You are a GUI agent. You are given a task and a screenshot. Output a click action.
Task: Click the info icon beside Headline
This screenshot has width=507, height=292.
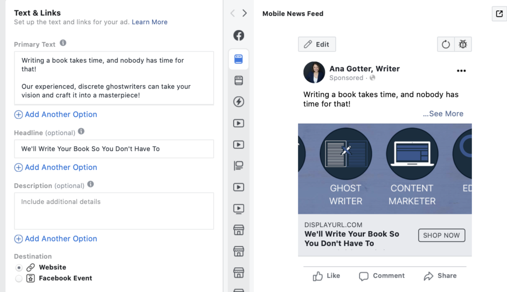(x=81, y=132)
